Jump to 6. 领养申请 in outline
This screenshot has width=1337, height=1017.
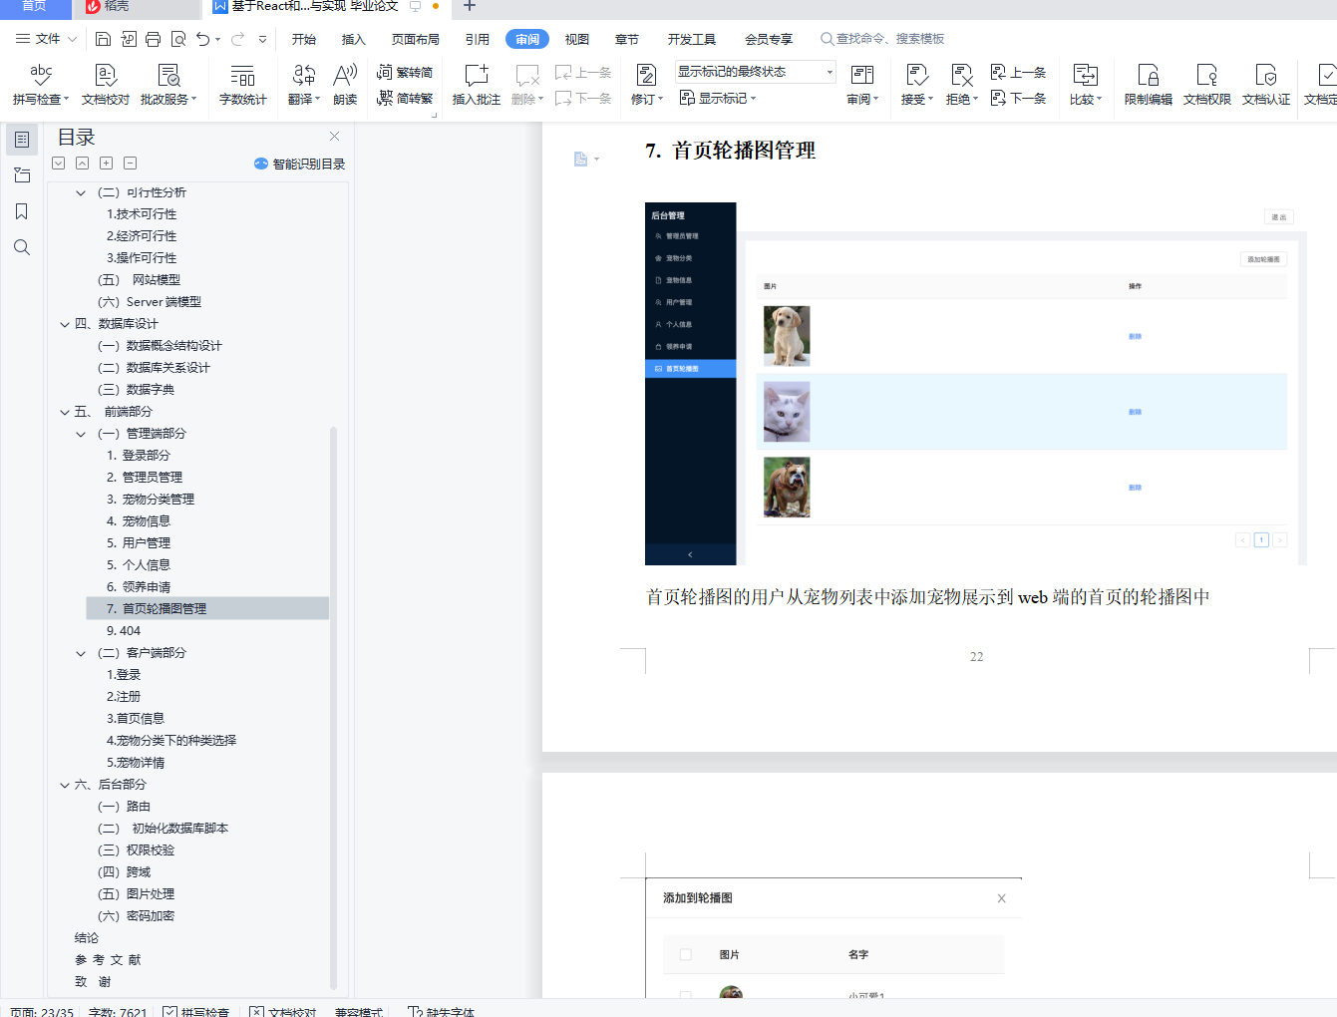click(x=139, y=587)
